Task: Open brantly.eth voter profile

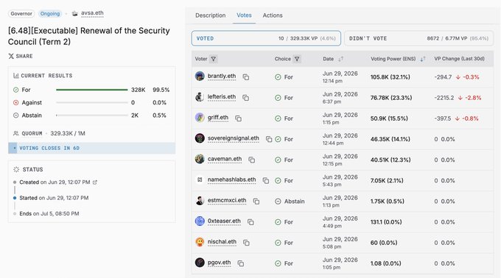Action: pos(222,76)
